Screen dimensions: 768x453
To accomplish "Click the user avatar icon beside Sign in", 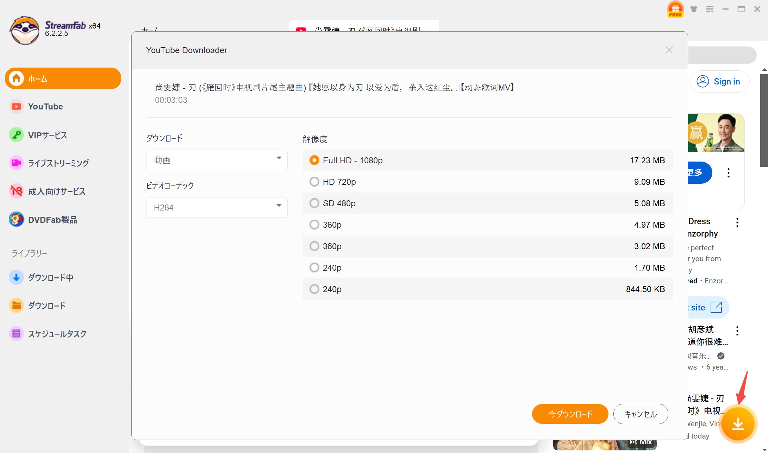I will 703,81.
